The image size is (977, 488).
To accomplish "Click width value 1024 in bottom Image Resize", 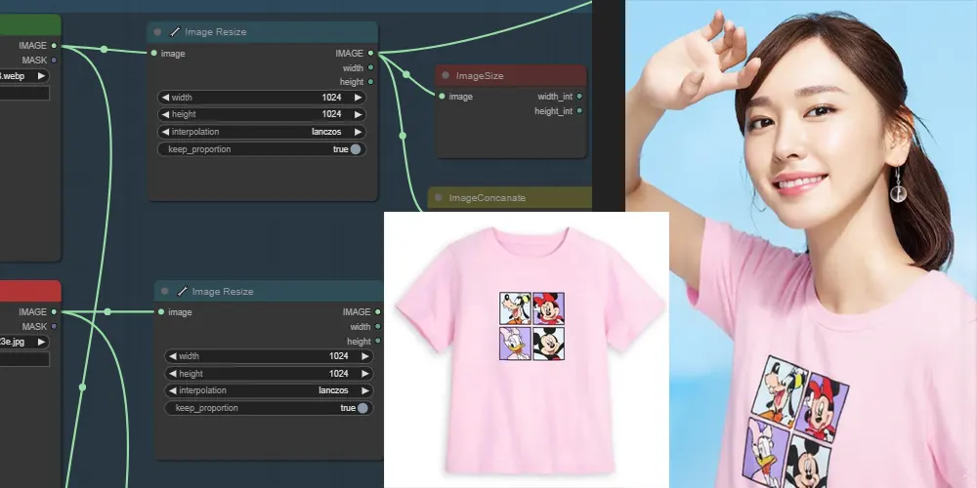I will click(339, 356).
